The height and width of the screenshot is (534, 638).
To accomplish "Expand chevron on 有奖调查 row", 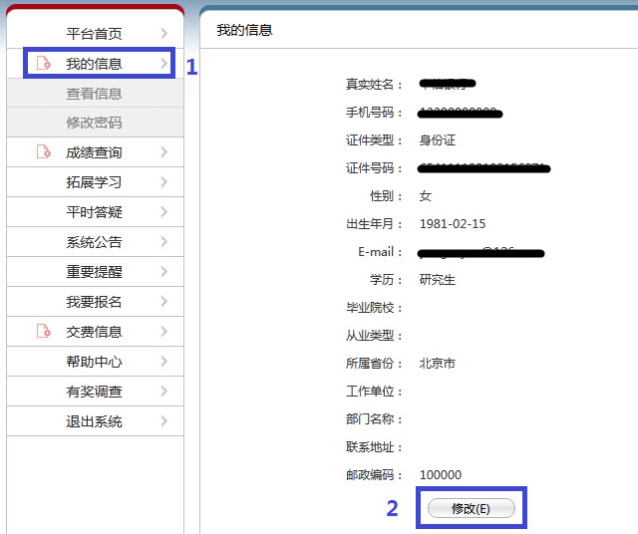I will pyautogui.click(x=163, y=392).
